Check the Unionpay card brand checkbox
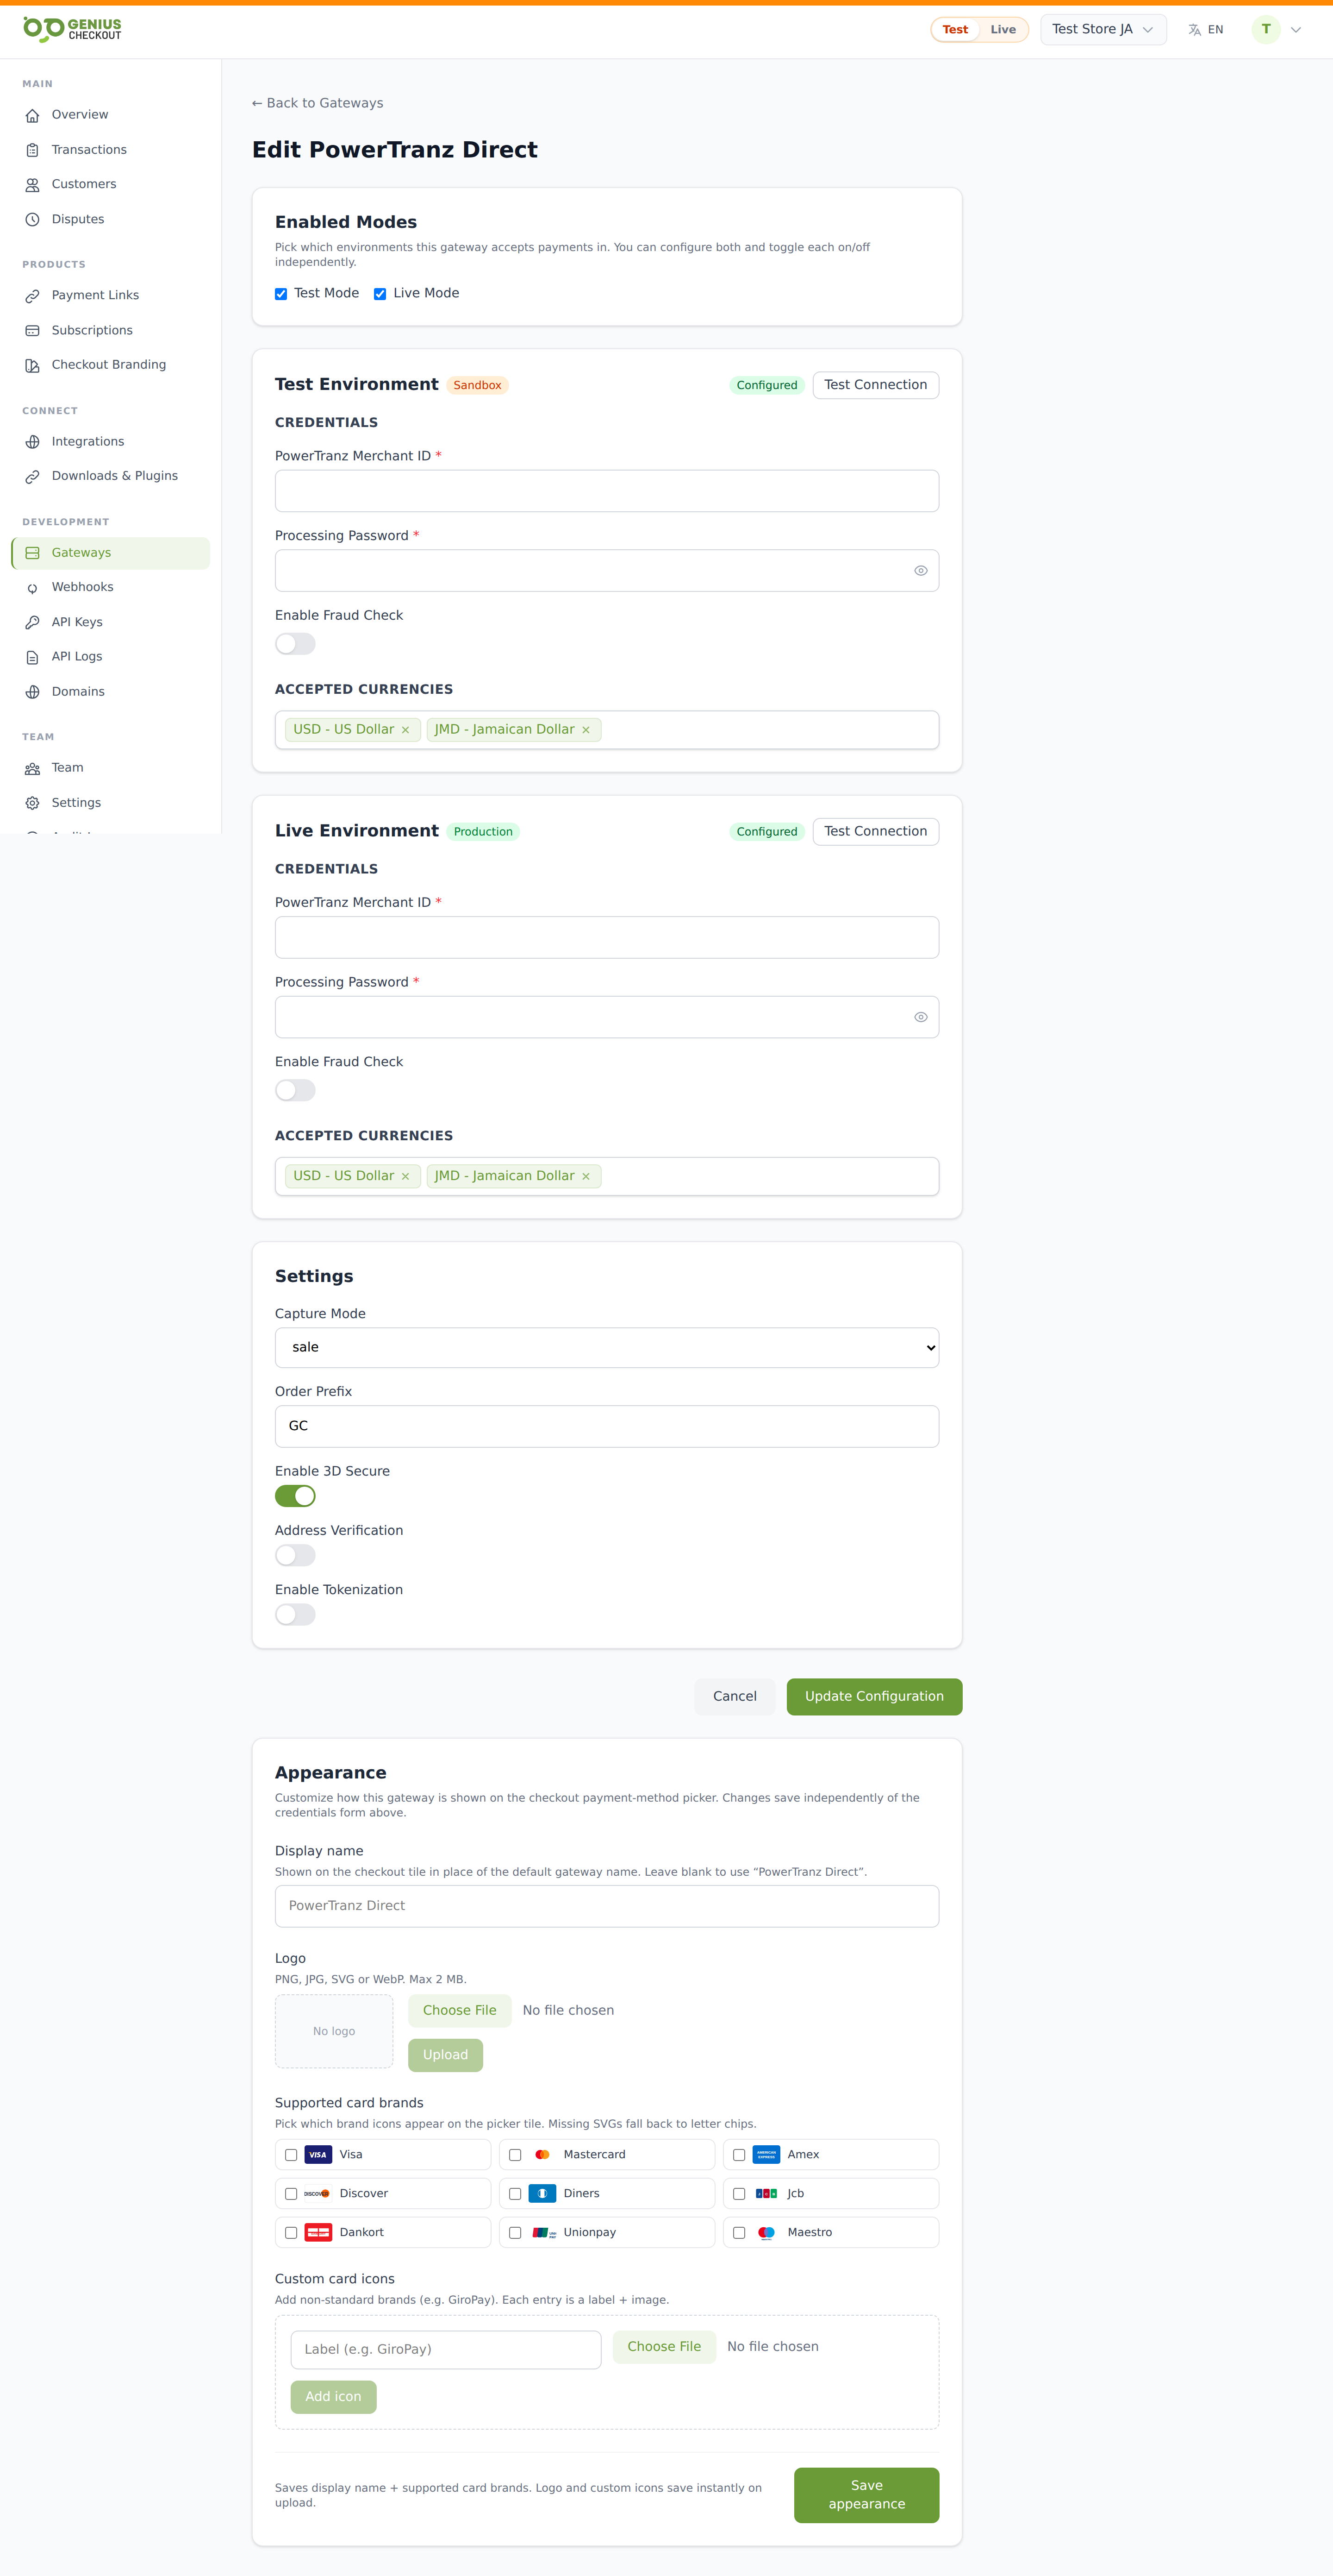This screenshot has height=2576, width=1333. pyautogui.click(x=515, y=2233)
